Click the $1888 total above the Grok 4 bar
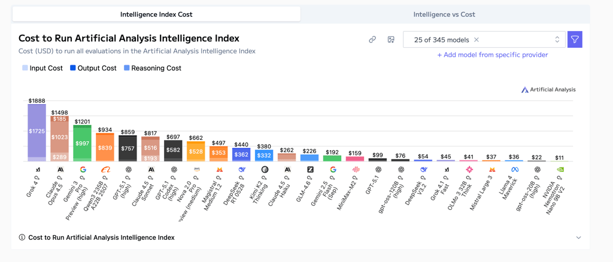The image size is (613, 262). click(37, 100)
